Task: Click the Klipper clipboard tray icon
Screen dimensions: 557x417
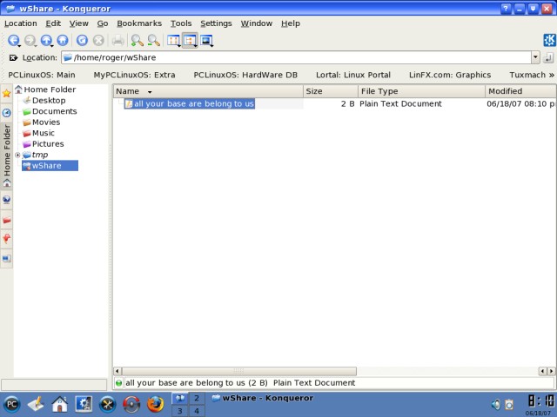Action: [509, 404]
